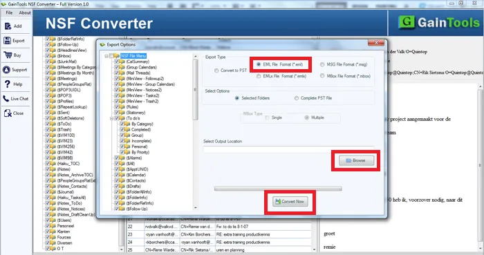The height and width of the screenshot is (255, 484).
Task: Click the Help question mark icon
Action: (7, 84)
